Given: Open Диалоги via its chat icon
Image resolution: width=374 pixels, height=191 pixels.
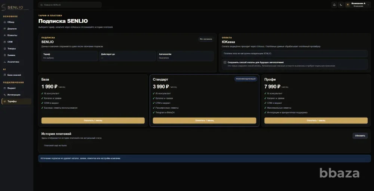Looking at the screenshot, I should [5, 29].
